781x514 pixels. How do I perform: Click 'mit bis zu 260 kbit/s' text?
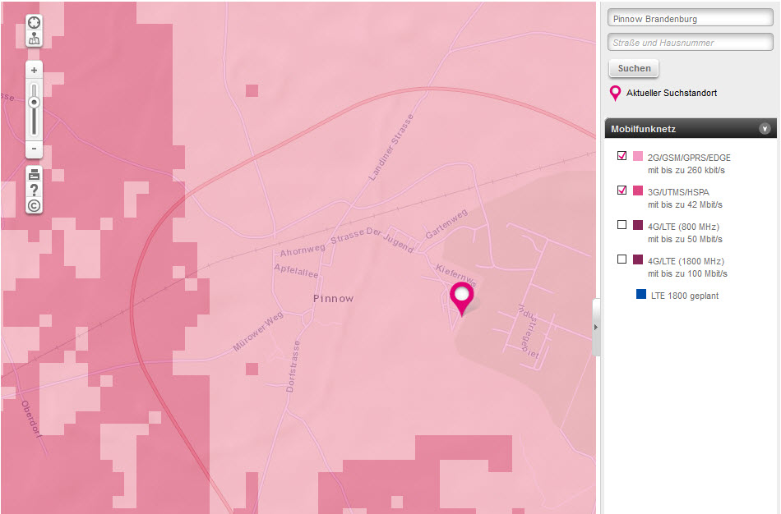(x=686, y=170)
